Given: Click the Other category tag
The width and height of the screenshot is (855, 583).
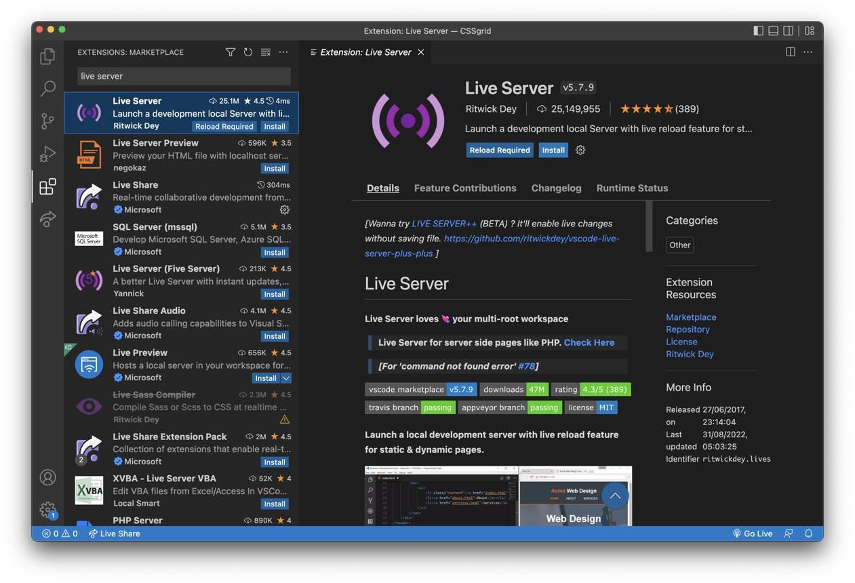Looking at the screenshot, I should point(679,245).
